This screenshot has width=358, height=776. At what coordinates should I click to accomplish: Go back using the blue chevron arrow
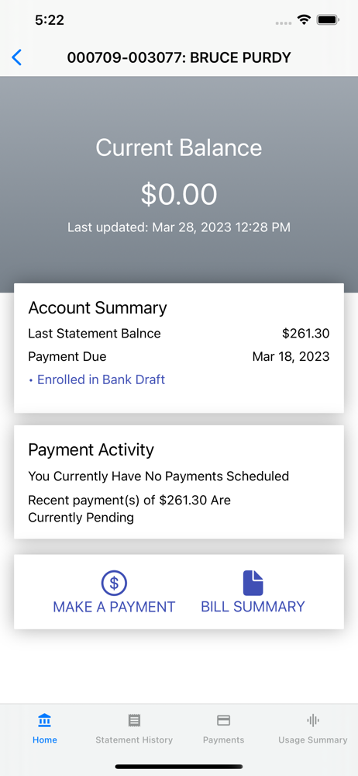pos(17,57)
